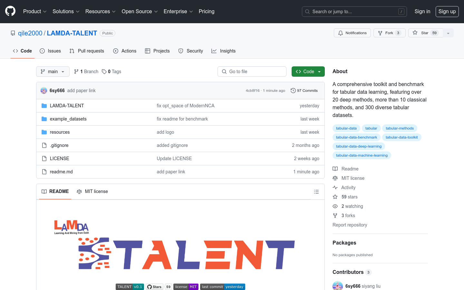Expand the Resources menu
The image size is (464, 290).
click(101, 11)
